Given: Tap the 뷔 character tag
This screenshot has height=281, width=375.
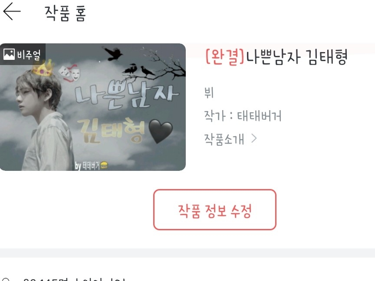Looking at the screenshot, I should [209, 93].
